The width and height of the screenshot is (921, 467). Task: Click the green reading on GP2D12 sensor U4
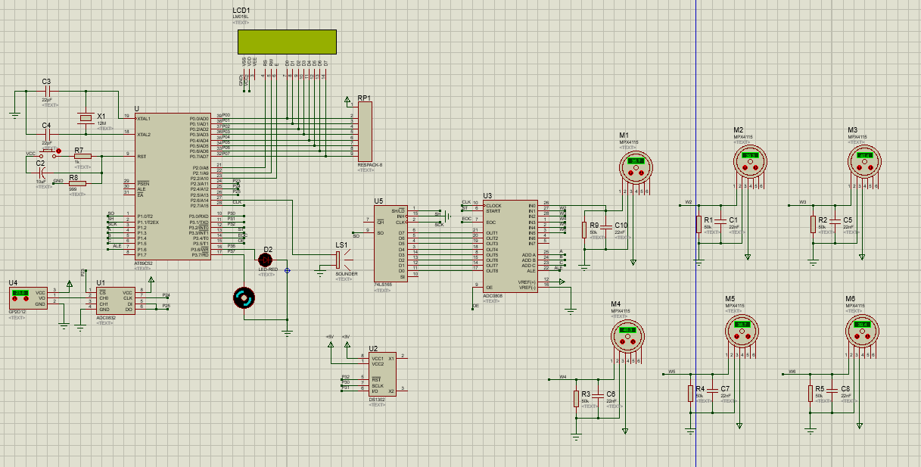[x=20, y=293]
